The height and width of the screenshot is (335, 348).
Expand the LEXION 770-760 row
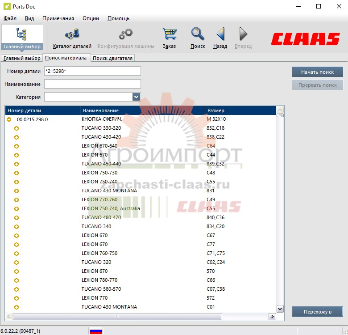click(x=17, y=200)
